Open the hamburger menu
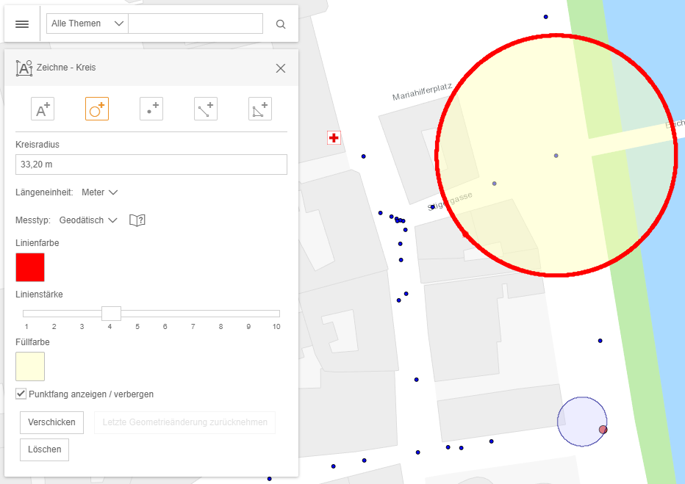 (x=21, y=24)
